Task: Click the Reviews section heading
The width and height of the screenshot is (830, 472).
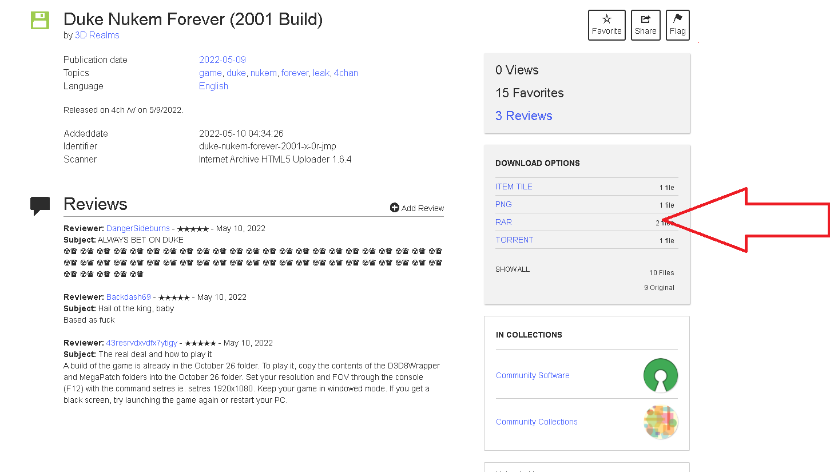Action: [x=96, y=204]
